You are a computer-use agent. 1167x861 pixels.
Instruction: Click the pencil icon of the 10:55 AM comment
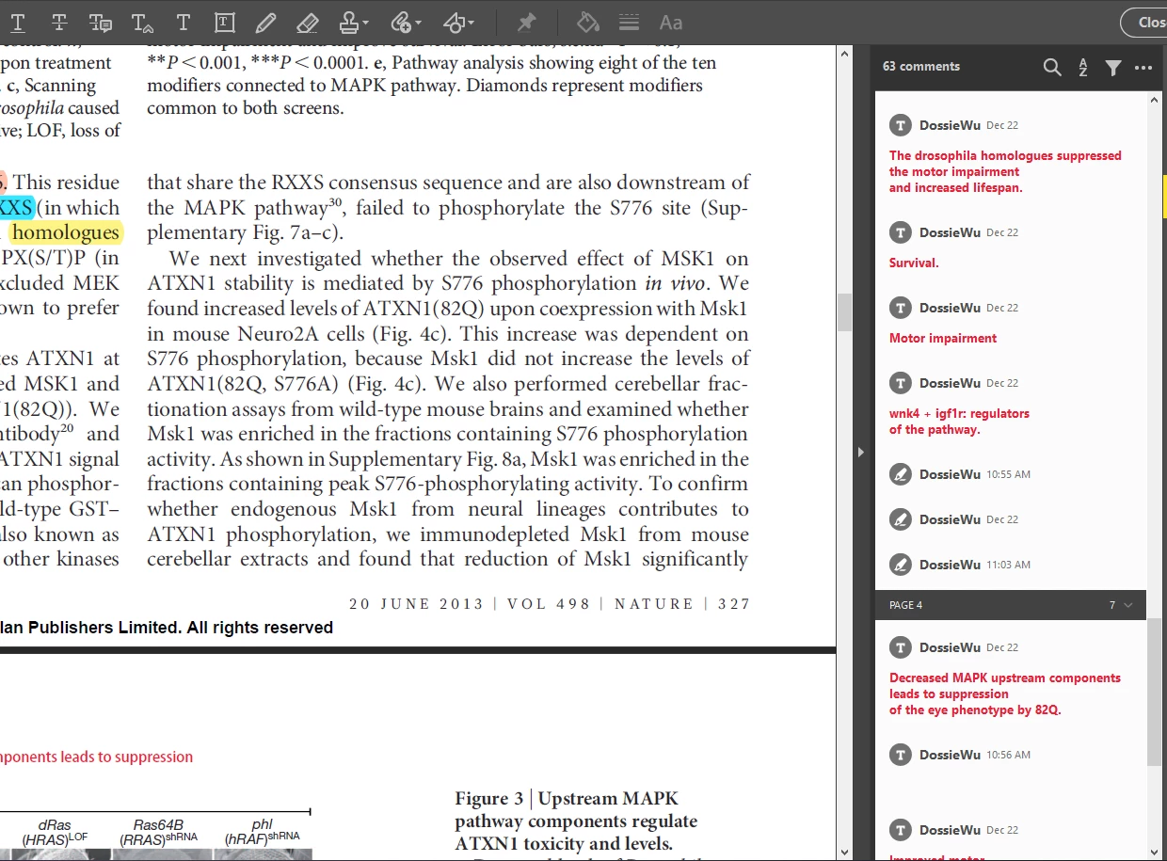[x=901, y=474]
